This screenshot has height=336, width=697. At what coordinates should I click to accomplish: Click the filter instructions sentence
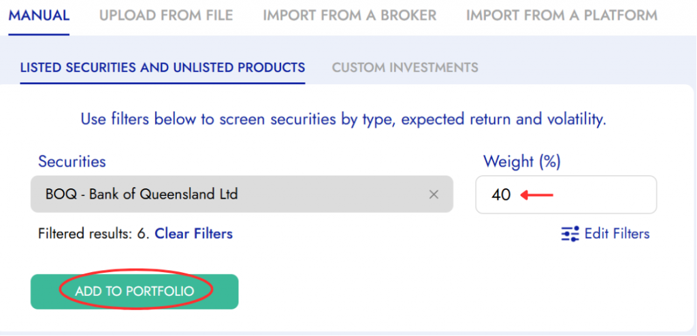[343, 120]
